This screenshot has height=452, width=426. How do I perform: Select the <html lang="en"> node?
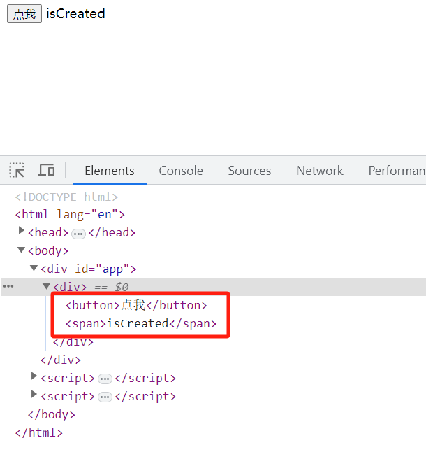point(70,215)
